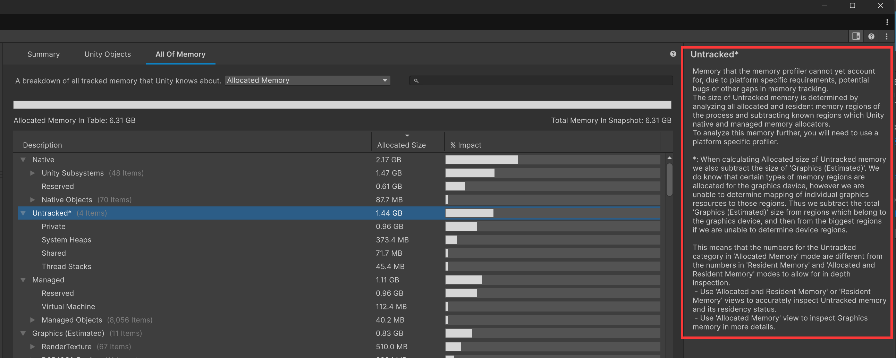Screen dimensions: 896x358
Task: Click the sort arrow above Allocated Size
Action: [x=407, y=136]
